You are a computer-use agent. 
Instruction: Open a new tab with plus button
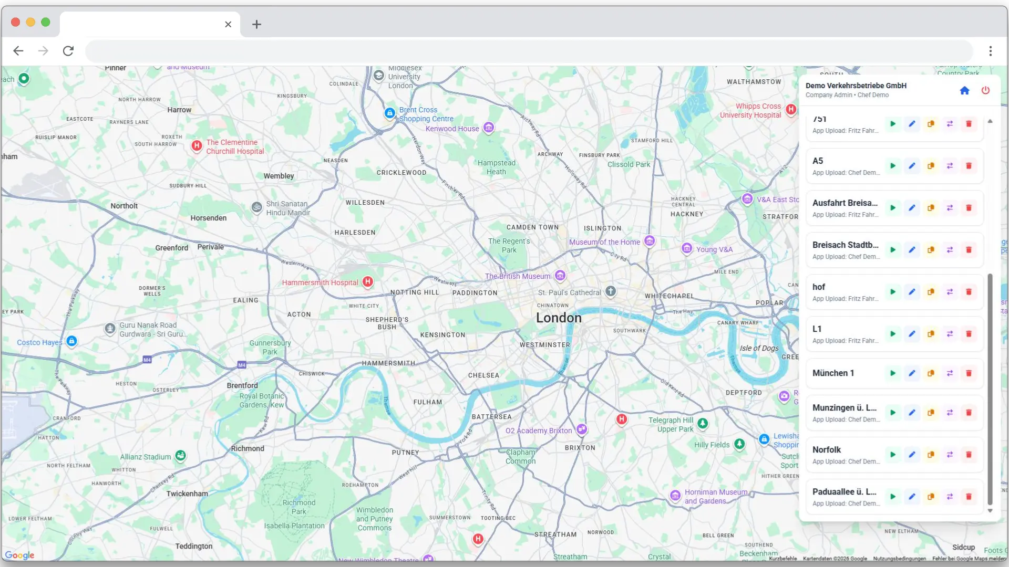pos(256,24)
